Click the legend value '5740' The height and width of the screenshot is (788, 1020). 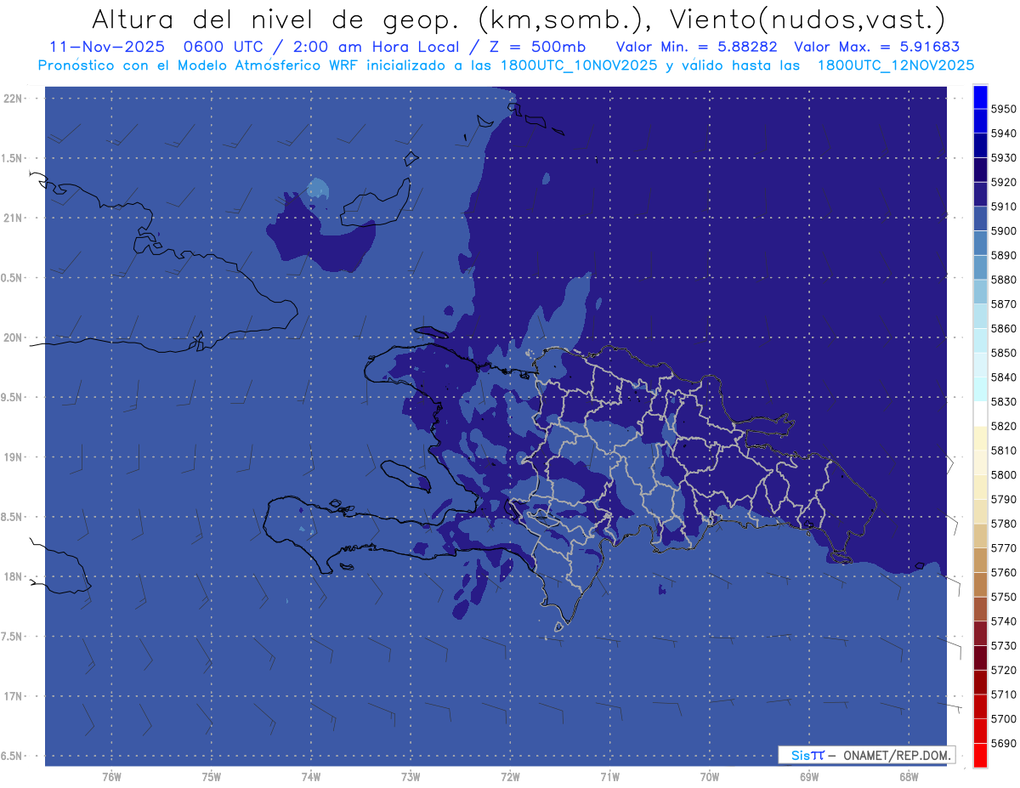tap(1003, 621)
